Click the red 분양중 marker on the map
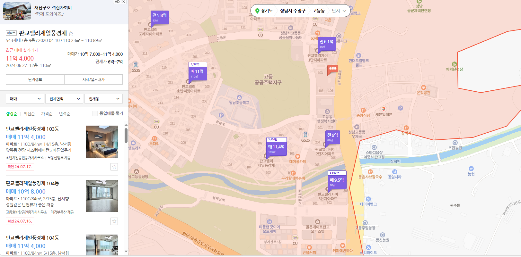This screenshot has width=521, height=257. tap(333, 69)
